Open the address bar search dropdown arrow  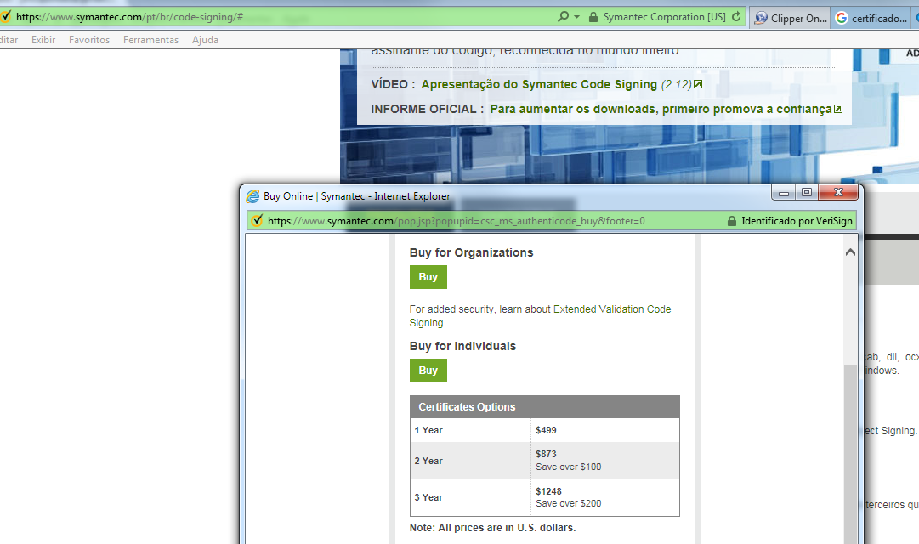[576, 16]
